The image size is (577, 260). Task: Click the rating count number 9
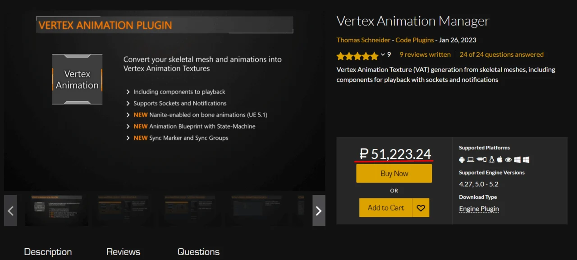tap(389, 54)
